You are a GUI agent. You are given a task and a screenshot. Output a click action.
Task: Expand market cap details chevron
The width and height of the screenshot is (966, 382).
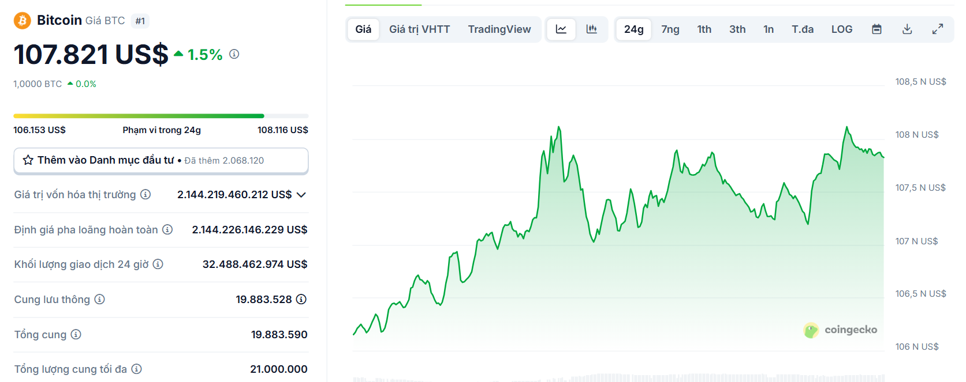pos(301,195)
